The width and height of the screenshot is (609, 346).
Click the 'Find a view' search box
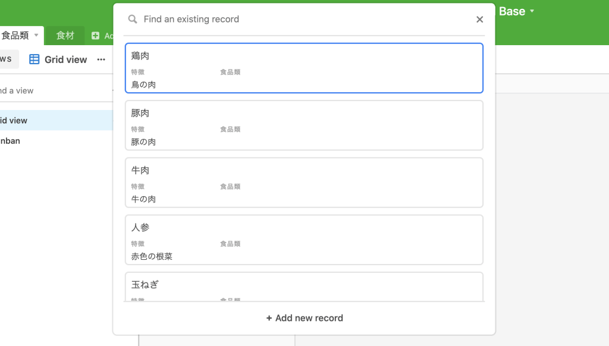(36, 90)
